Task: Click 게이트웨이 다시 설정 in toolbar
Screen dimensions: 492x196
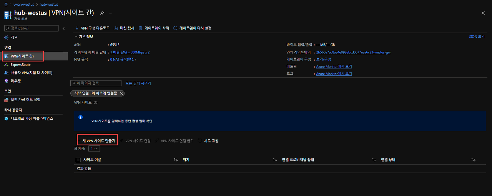Action: [x=192, y=28]
